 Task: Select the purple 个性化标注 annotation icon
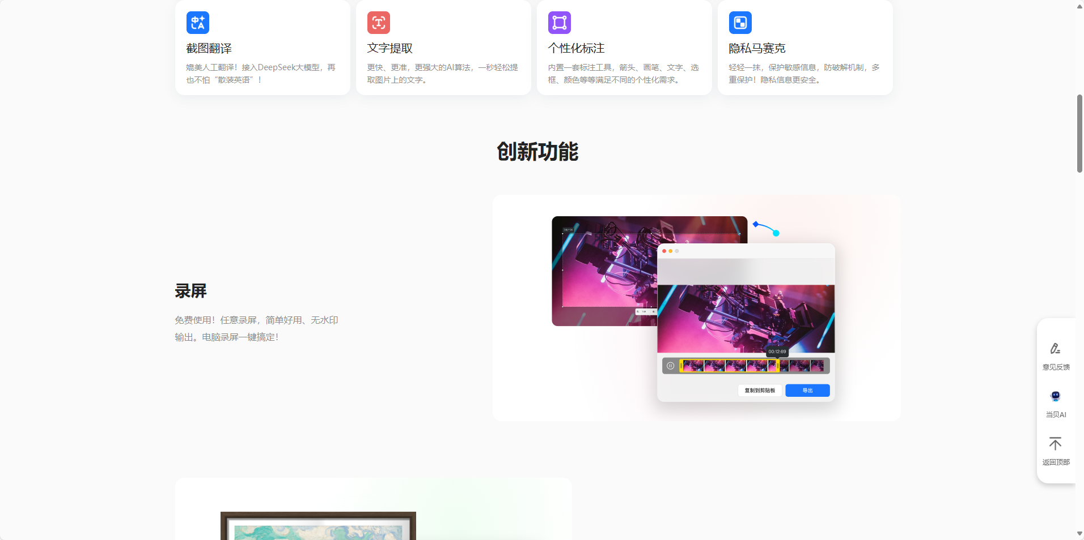pos(559,23)
